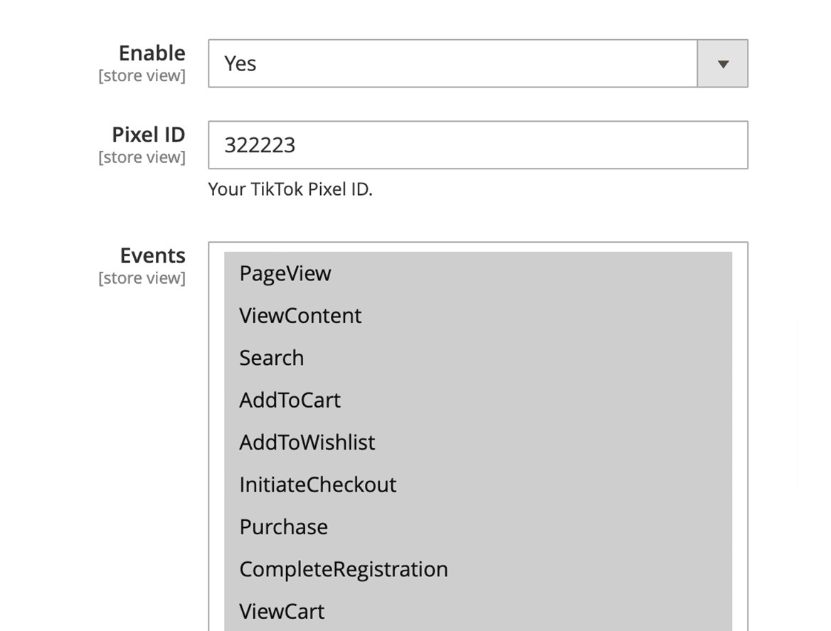This screenshot has width=831, height=631.
Task: Select the CompleteRegistration event option
Action: click(343, 569)
